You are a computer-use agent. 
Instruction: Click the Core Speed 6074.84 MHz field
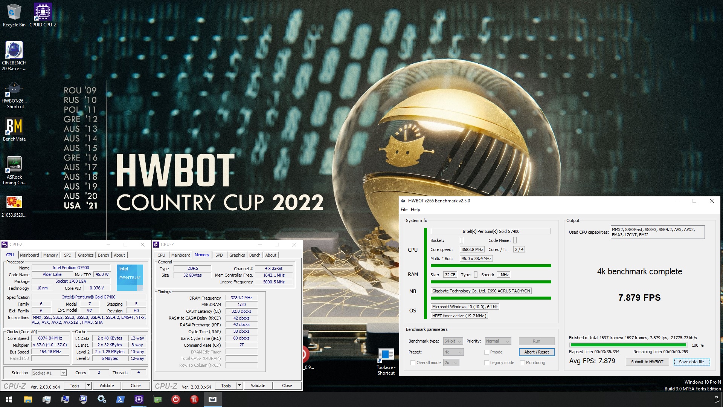click(50, 338)
